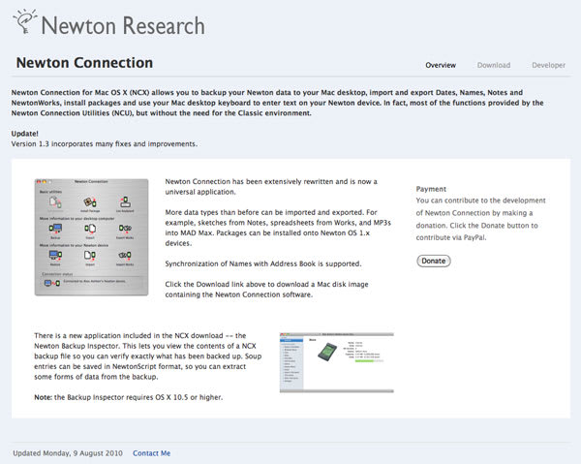This screenshot has height=464, width=581.
Task: Follow the Contact Me link
Action: pos(152,453)
